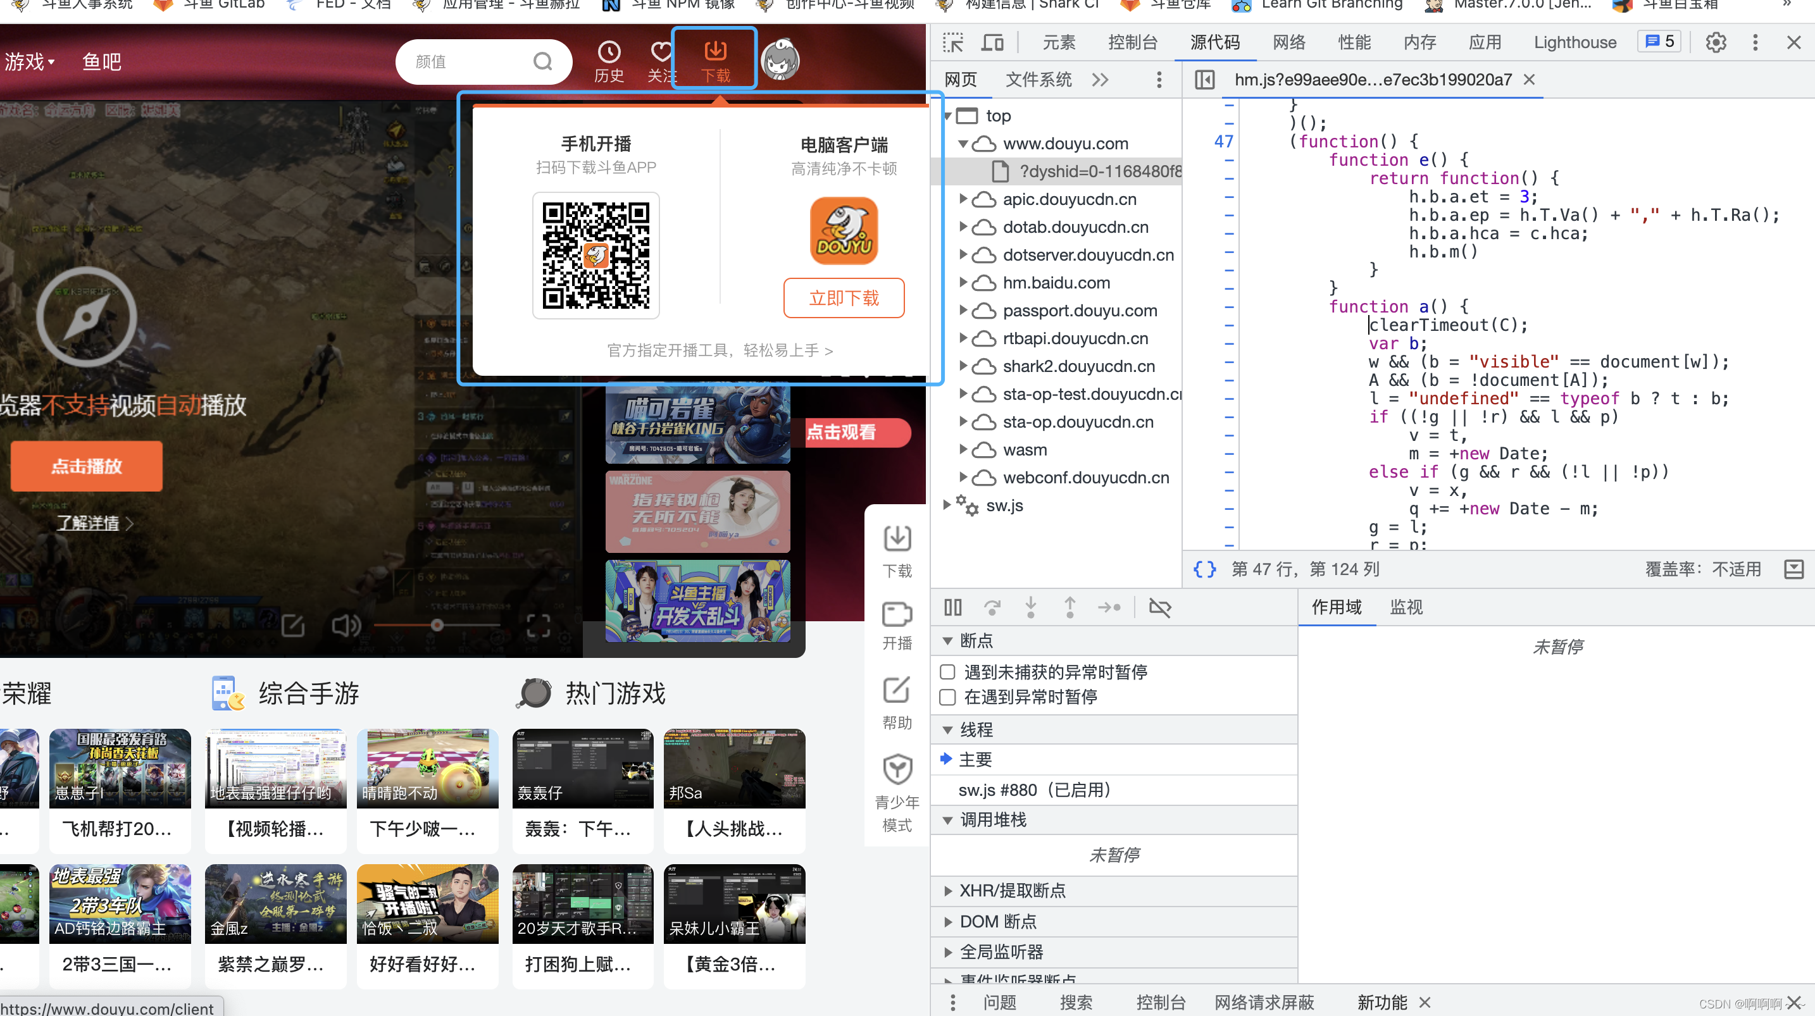1815x1016 pixels.
Task: Collapse www.douyu.com tree node
Action: pos(963,144)
